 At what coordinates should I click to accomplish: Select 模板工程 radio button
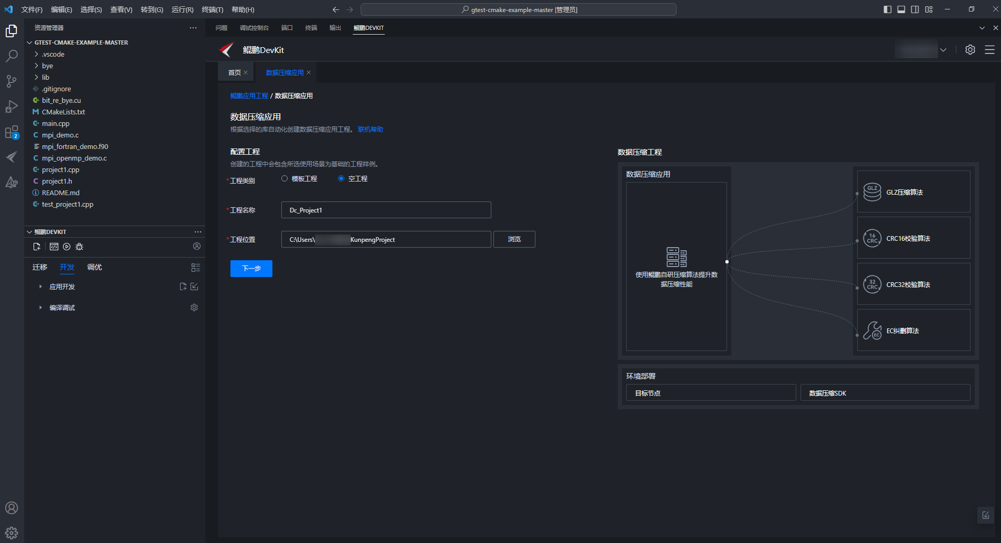tap(285, 178)
